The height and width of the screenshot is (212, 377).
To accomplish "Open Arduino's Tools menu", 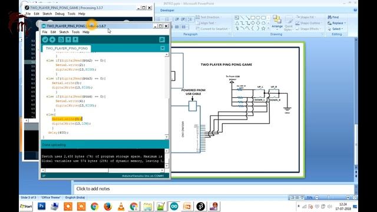I will click(75, 32).
